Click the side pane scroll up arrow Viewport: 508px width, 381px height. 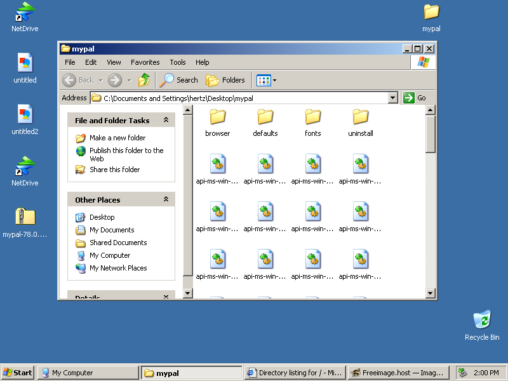[x=187, y=110]
